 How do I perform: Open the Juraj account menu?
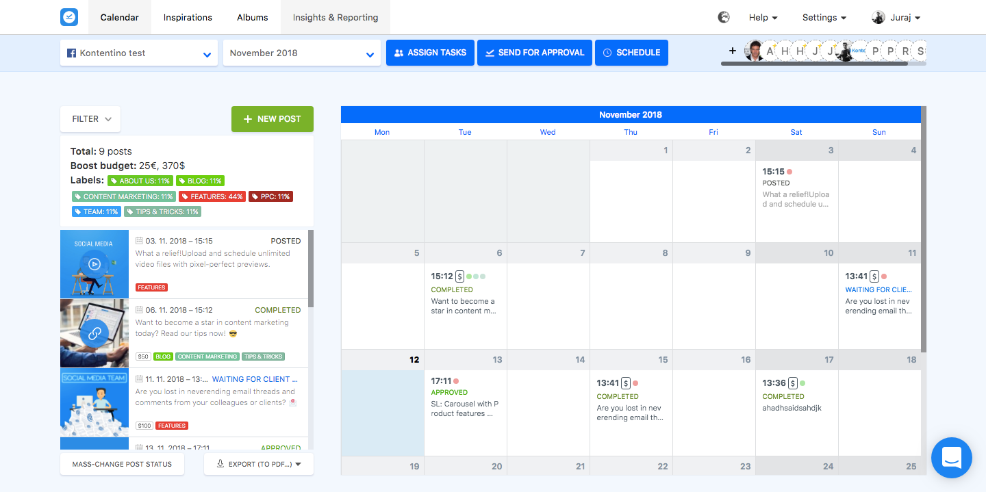(896, 17)
